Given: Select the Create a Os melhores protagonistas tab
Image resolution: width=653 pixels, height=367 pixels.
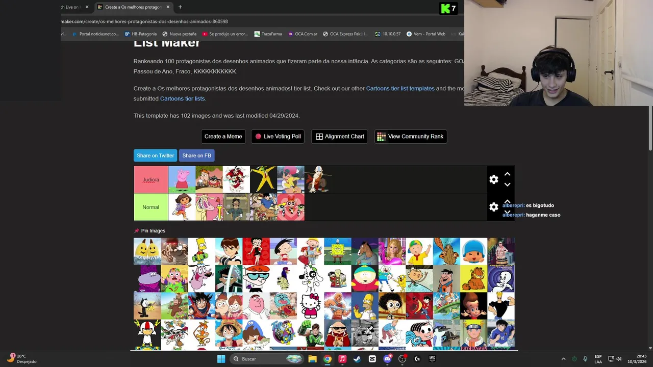Looking at the screenshot, I should (134, 7).
